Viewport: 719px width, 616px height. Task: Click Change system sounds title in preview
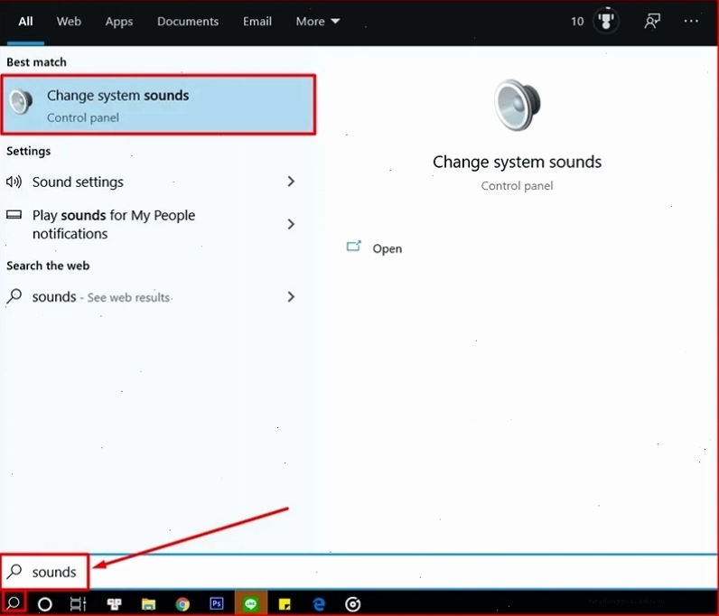point(517,162)
